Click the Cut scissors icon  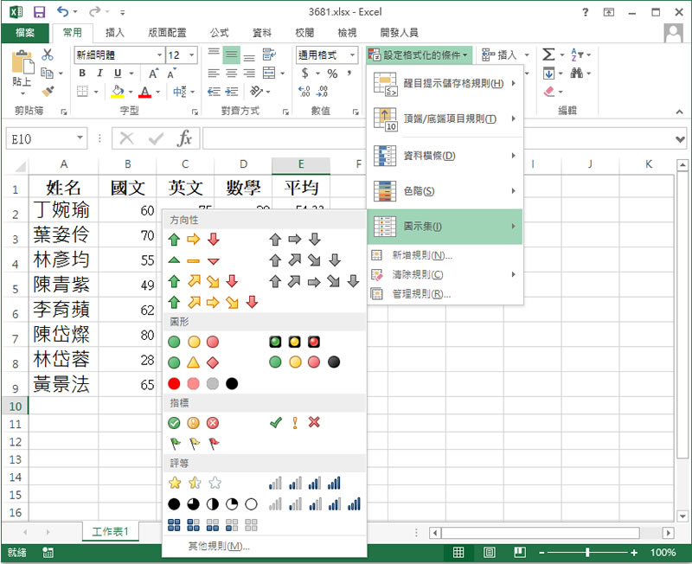[x=48, y=54]
